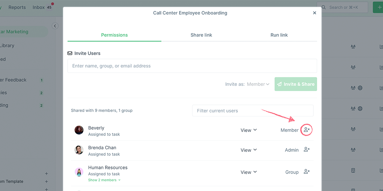
Task: Click remove-user icon for Brenda Chan
Action: point(307,150)
